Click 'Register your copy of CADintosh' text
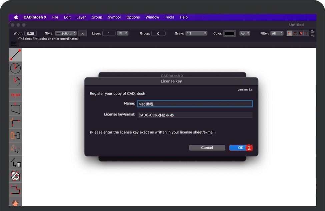The height and width of the screenshot is (211, 325). tap(118, 94)
